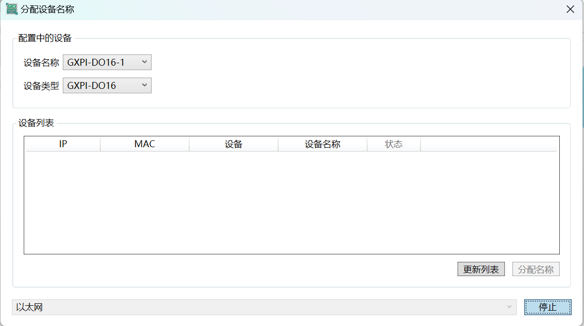Screen dimensions: 584x326
Task: Click the 设备 column header
Action: [234, 144]
